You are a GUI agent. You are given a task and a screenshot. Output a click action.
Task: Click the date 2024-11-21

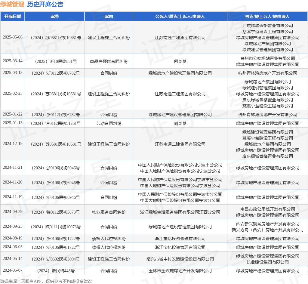(13, 167)
